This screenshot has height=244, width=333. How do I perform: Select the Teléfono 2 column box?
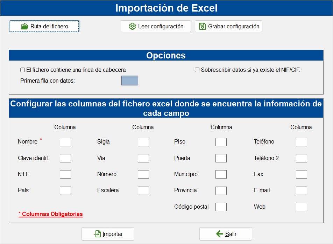coord(302,158)
